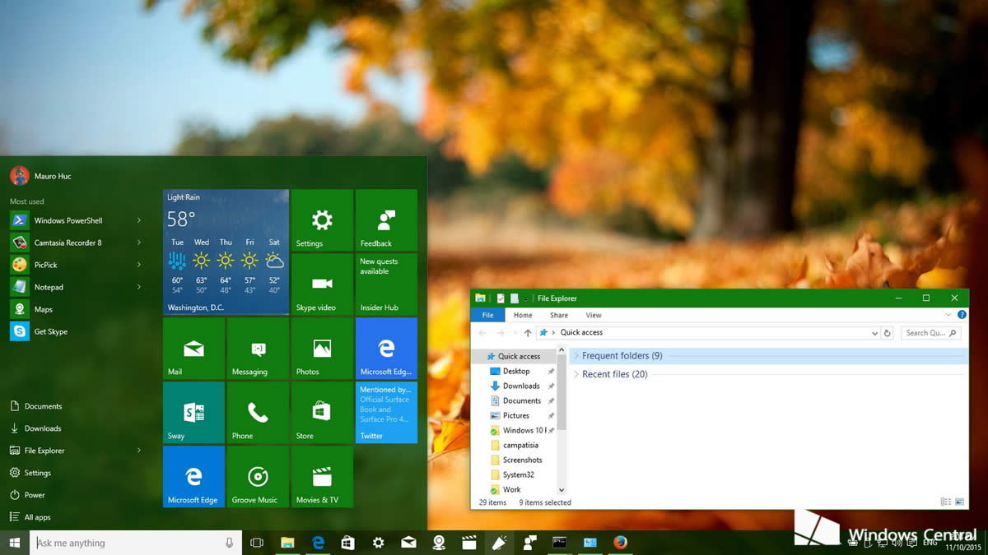Open the Photos tile in Start menu

pyautogui.click(x=321, y=348)
